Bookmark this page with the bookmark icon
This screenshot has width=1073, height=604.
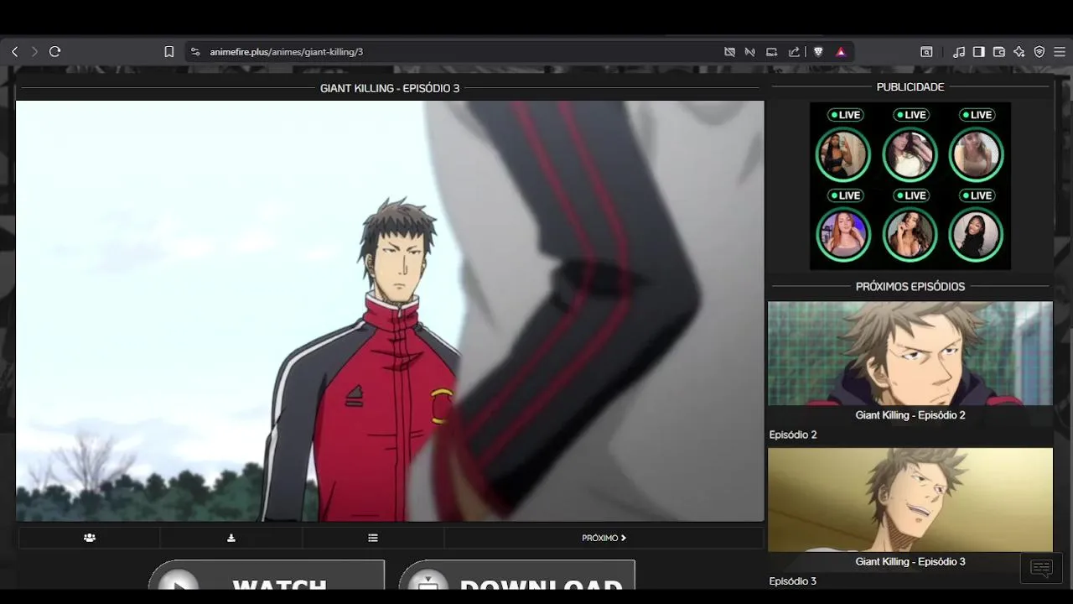(169, 52)
